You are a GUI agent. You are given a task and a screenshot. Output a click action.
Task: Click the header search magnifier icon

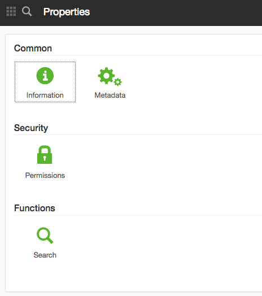27,11
